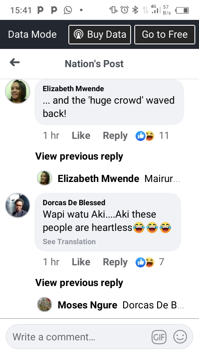Expand View previous reply under Dorcas's comment
The width and height of the screenshot is (199, 354).
(x=79, y=283)
